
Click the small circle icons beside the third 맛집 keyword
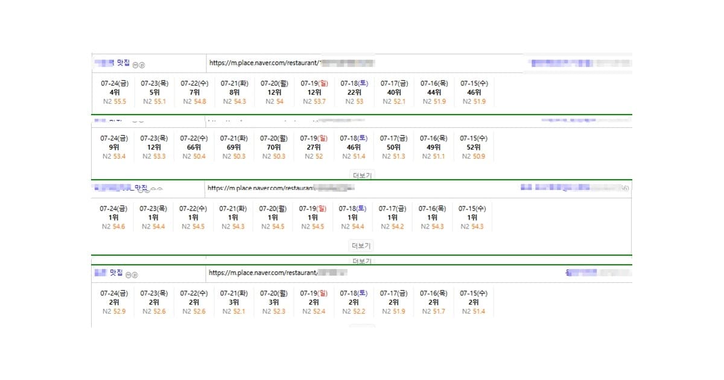click(x=156, y=189)
